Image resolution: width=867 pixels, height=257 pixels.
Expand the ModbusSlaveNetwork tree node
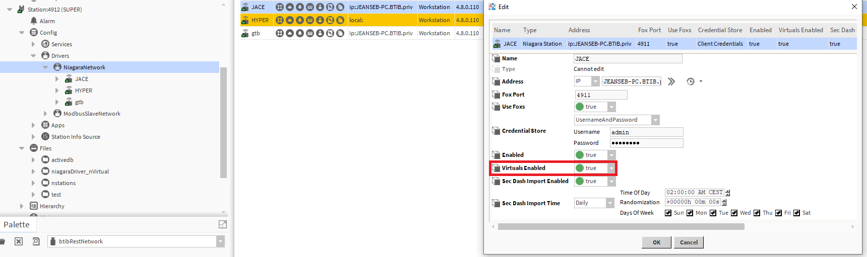(x=45, y=114)
